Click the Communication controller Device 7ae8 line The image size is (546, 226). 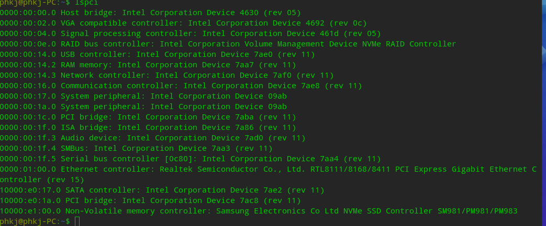click(181, 86)
